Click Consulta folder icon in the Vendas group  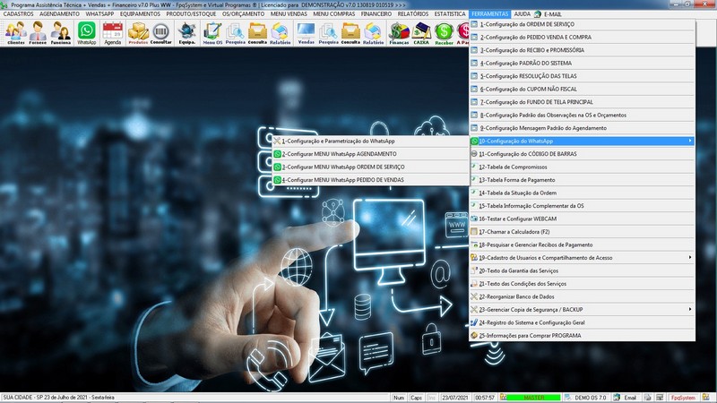coord(350,33)
